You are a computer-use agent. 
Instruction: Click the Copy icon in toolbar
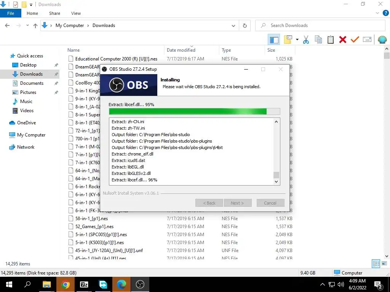(x=318, y=40)
